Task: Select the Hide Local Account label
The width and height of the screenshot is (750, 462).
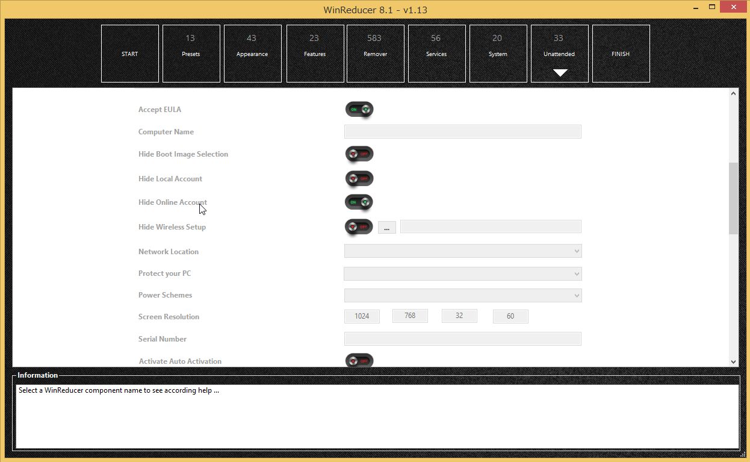Action: [x=170, y=179]
